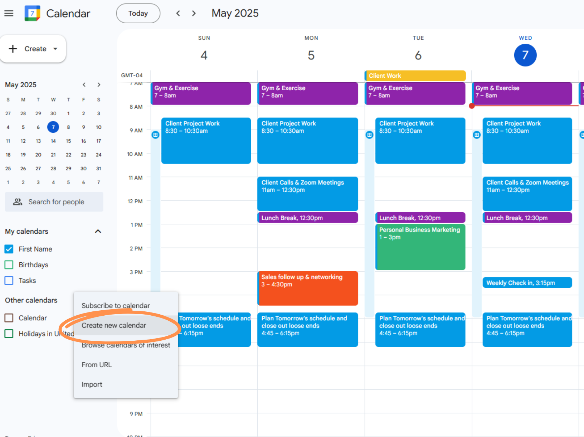584x437 pixels.
Task: Toggle the First Name calendar visibility
Action: click(9, 249)
